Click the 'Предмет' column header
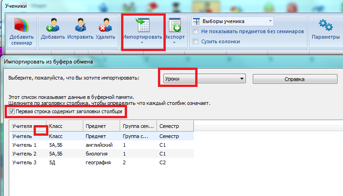Screen dimensions: 343x196 (101, 126)
